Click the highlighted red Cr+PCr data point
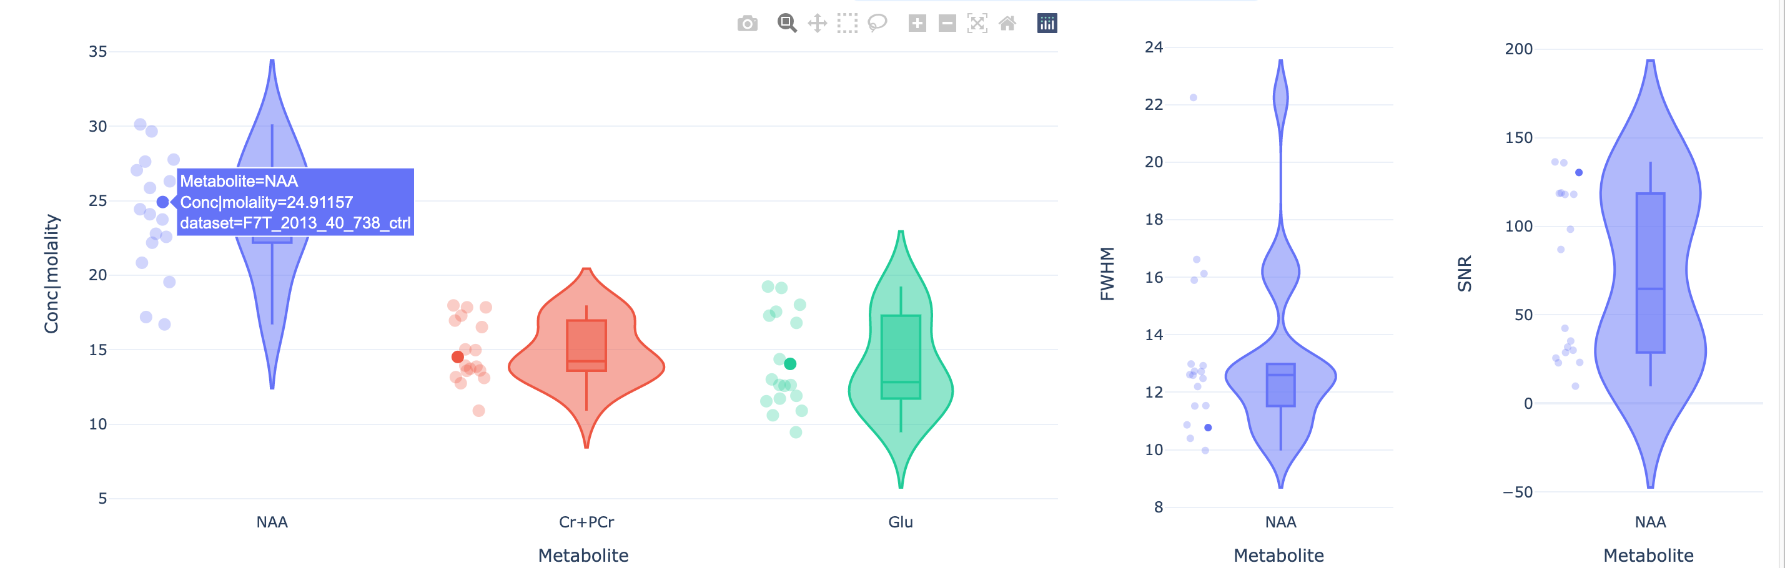 [x=457, y=357]
